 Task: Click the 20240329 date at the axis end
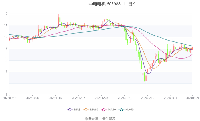coord(192,98)
